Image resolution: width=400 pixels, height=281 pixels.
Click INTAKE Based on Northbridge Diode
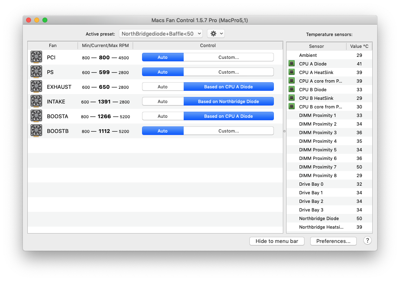pyautogui.click(x=229, y=101)
